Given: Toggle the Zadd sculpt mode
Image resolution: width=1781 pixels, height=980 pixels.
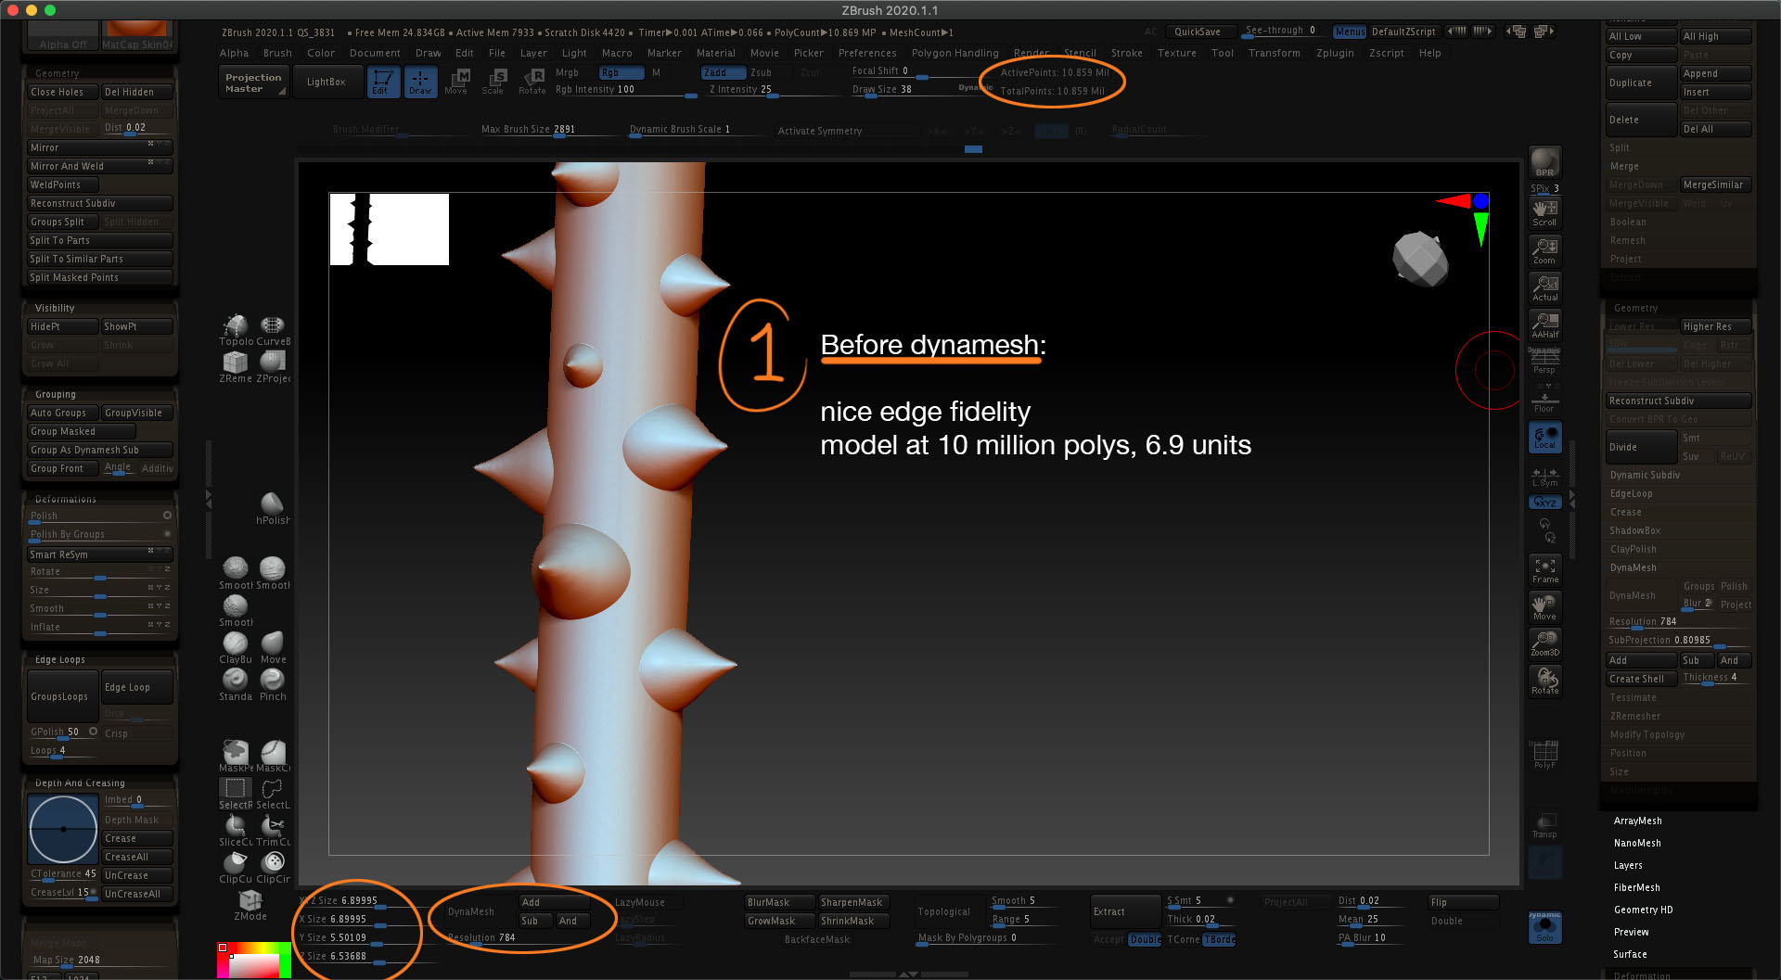Looking at the screenshot, I should 723,72.
